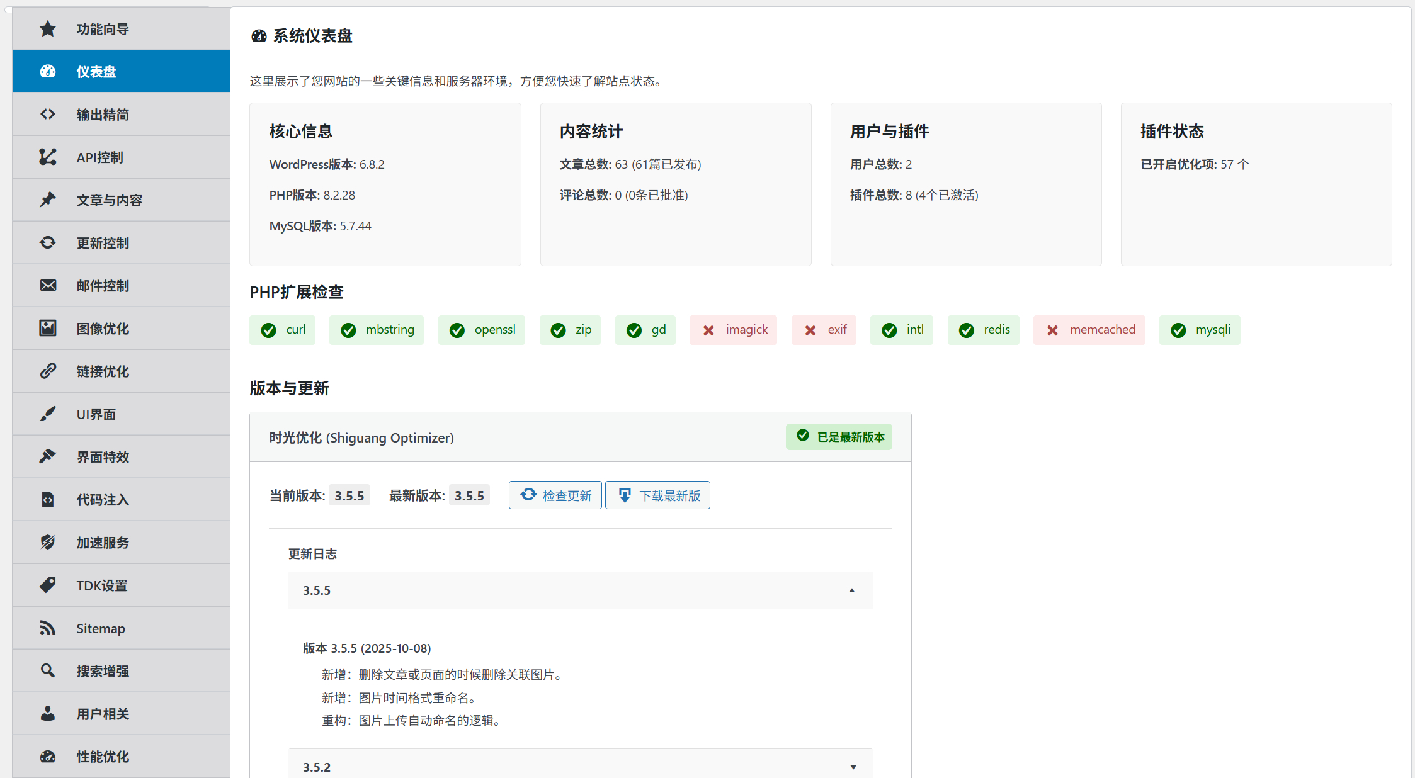
Task: Click the 插件总数: 8 line
Action: [914, 195]
